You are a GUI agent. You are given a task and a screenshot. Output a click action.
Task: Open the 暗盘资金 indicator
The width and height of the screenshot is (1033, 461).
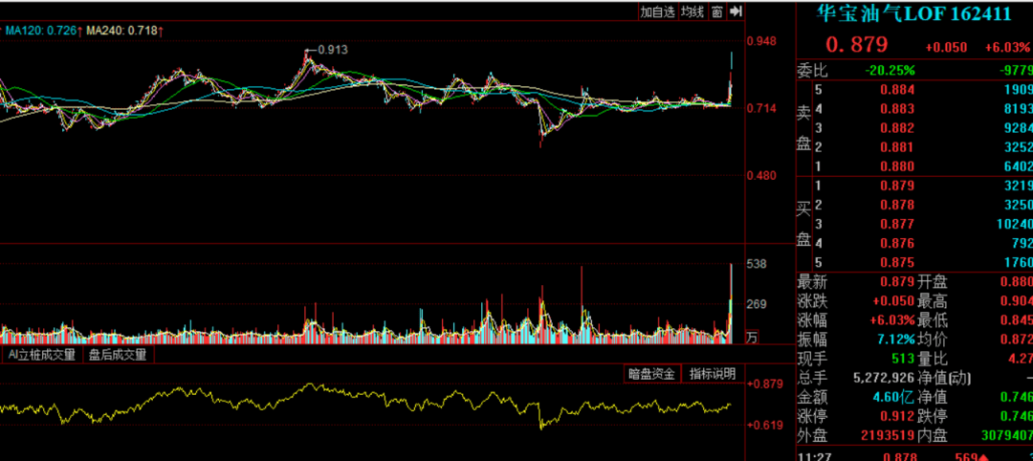click(x=651, y=374)
